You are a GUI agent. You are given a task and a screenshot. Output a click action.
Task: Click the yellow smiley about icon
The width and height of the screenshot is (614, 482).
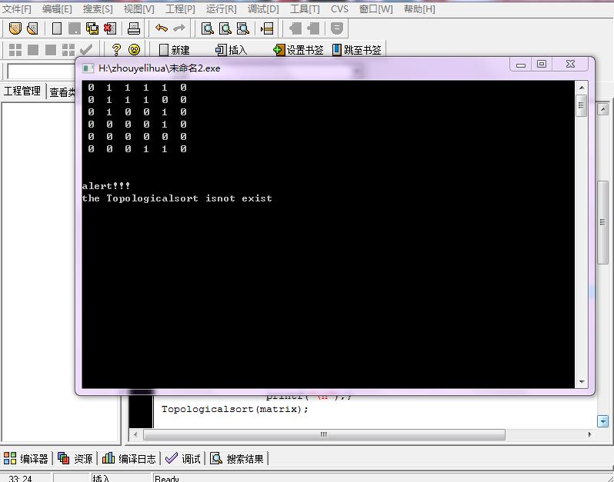135,50
